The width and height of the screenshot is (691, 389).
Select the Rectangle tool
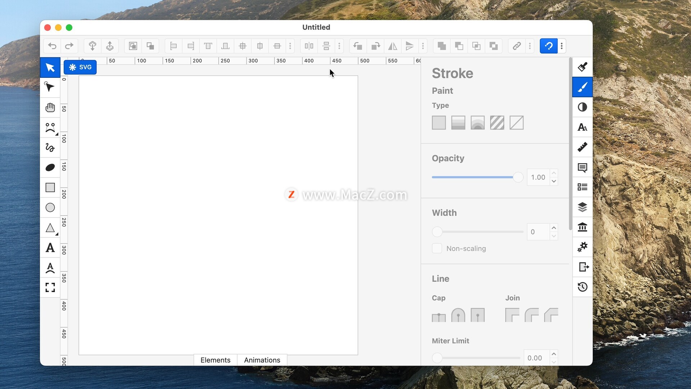50,187
